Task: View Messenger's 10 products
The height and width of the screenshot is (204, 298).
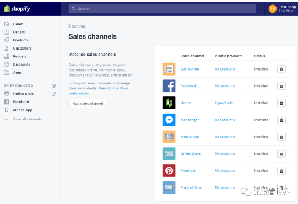Action: point(225,120)
